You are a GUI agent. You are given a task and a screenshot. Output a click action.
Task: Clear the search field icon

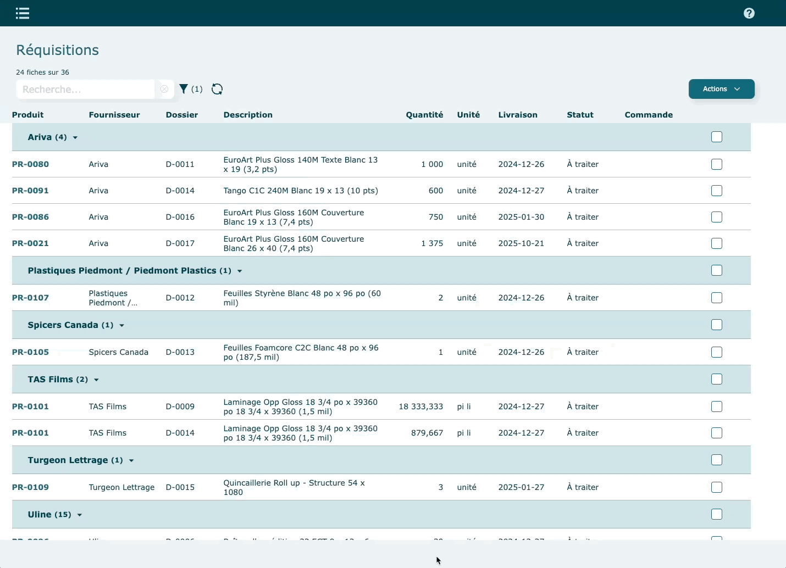pos(164,89)
